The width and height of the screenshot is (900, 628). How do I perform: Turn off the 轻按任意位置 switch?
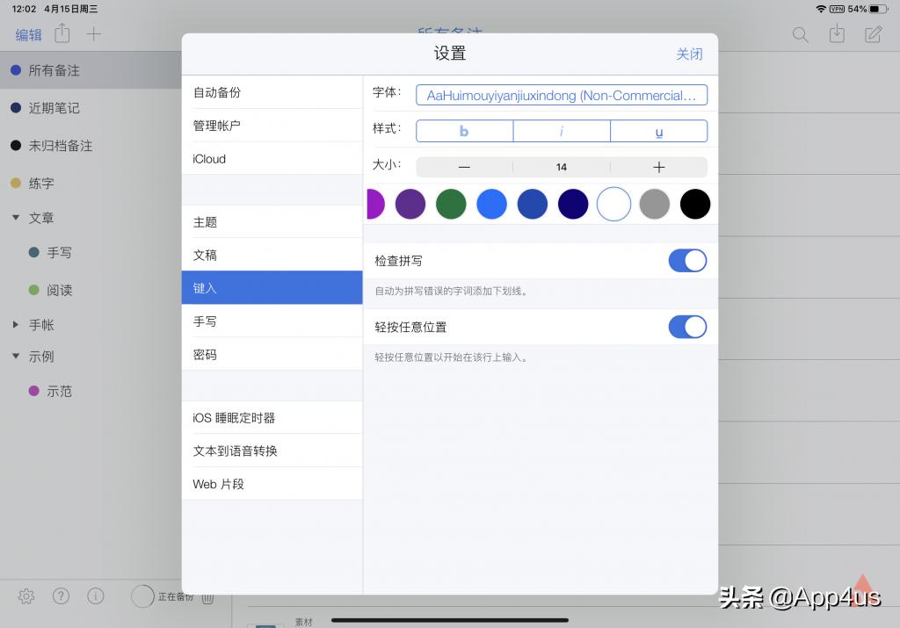[688, 326]
